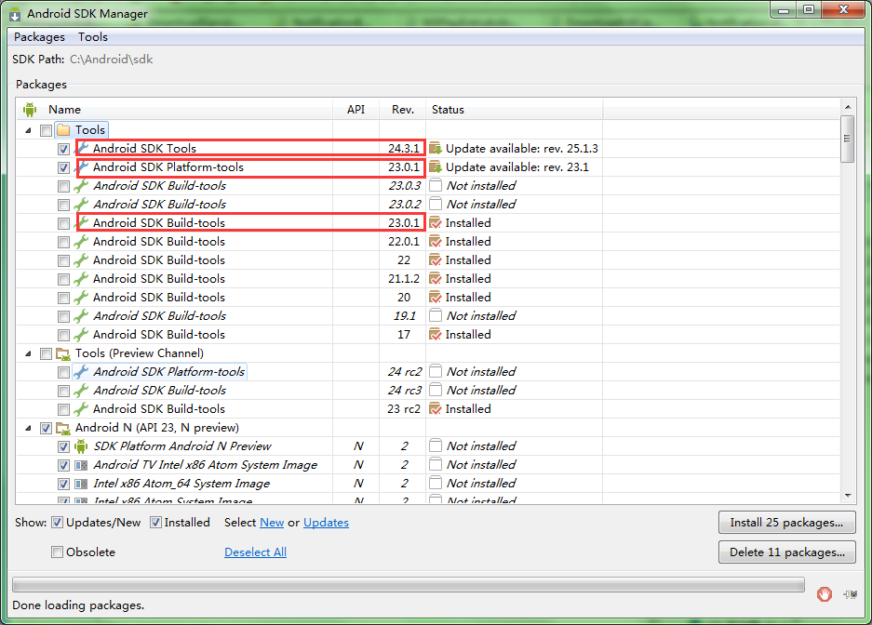Screen dimensions: 872x625
Task: Click the system image icon of Intel x86 Atom_64
Action: click(81, 484)
